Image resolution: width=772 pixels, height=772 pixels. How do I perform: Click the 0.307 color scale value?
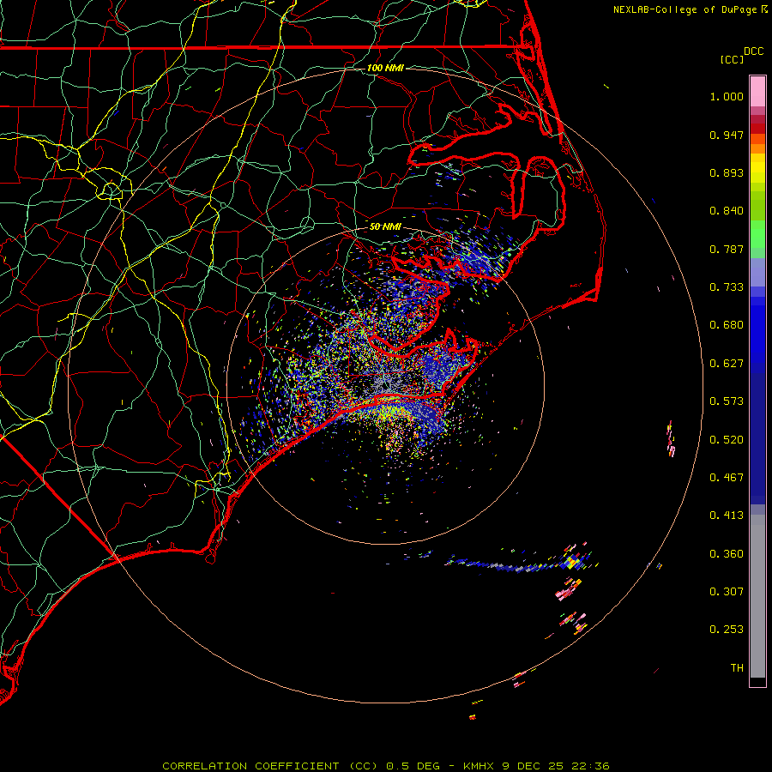coord(727,592)
